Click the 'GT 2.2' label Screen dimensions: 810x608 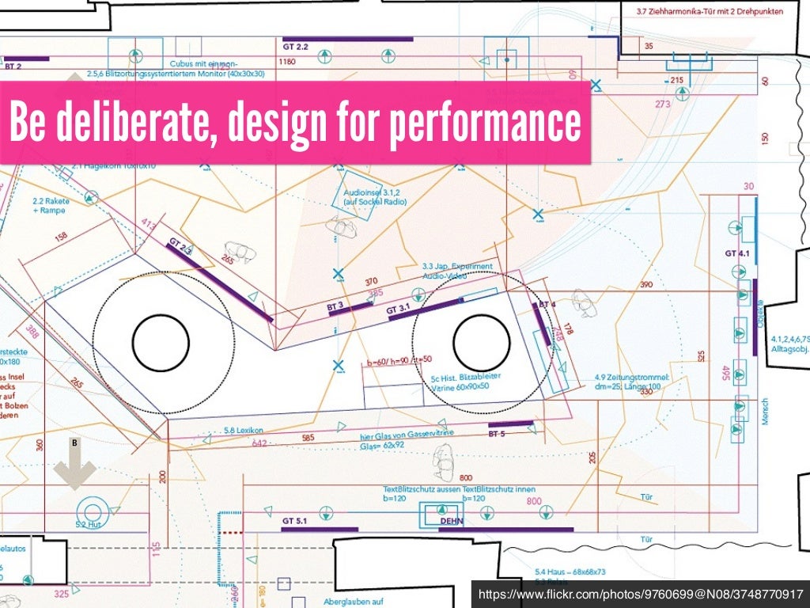tap(296, 47)
